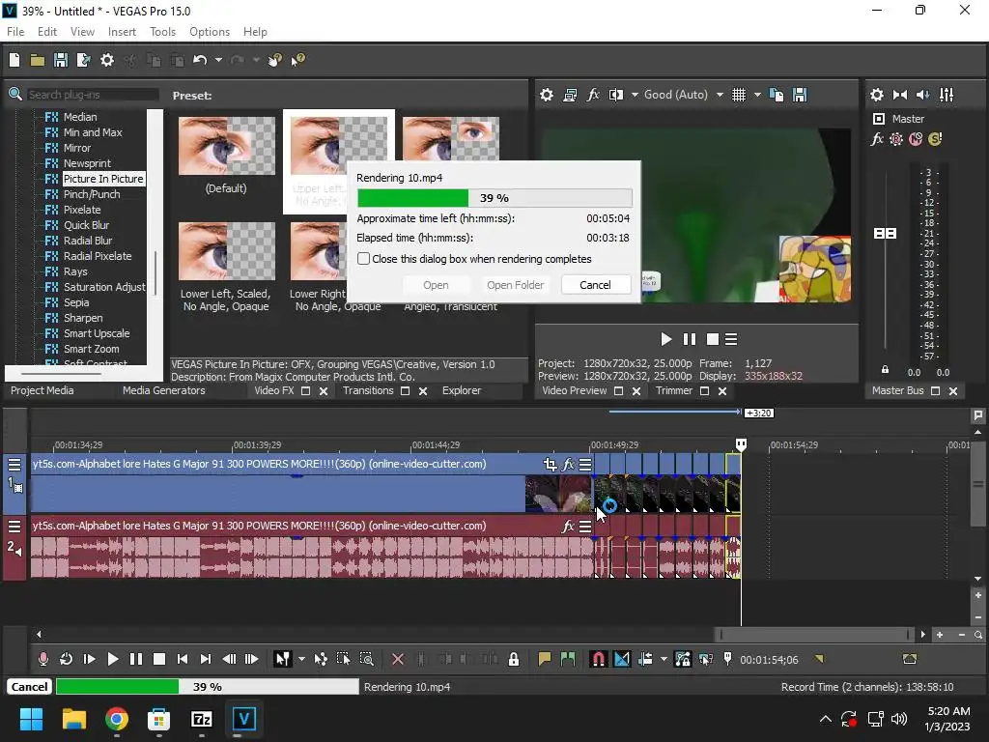
Task: Save the project with floppy icon
Action: (x=61, y=60)
